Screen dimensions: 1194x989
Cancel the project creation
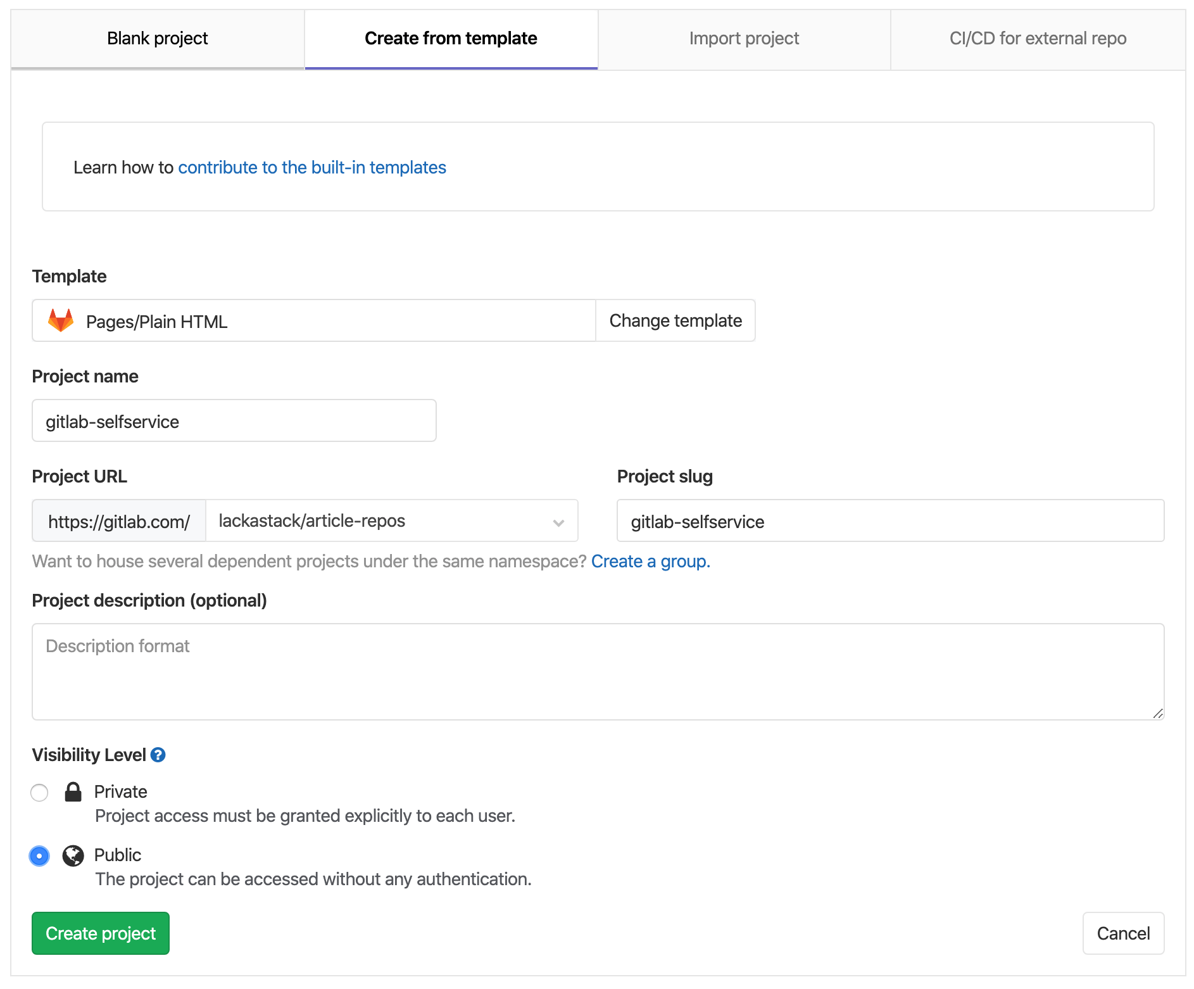[x=1123, y=933]
